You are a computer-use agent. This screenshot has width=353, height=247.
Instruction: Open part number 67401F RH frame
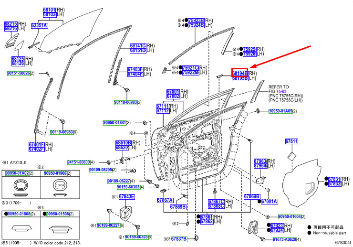coord(37,144)
